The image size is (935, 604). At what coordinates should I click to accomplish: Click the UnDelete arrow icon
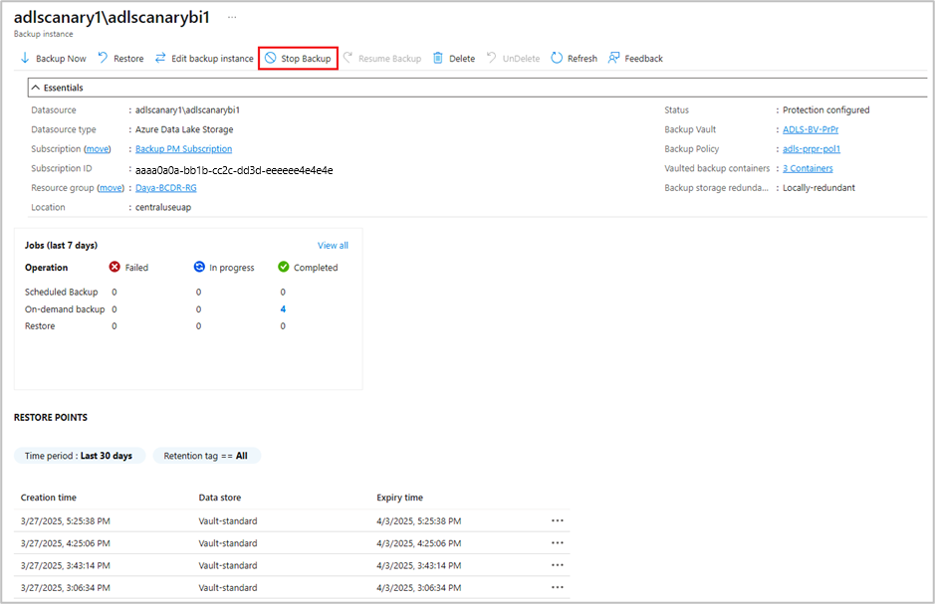(x=491, y=58)
